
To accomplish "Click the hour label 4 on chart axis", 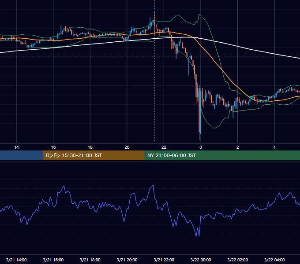I will (x=274, y=147).
